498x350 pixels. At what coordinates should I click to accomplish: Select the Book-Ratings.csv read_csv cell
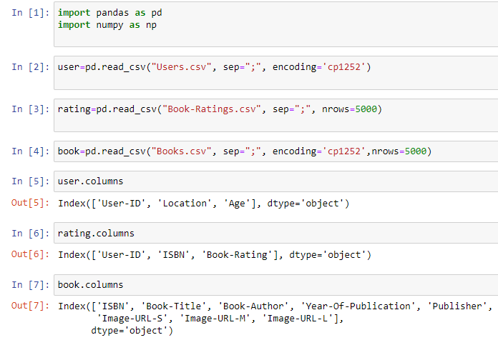275,114
